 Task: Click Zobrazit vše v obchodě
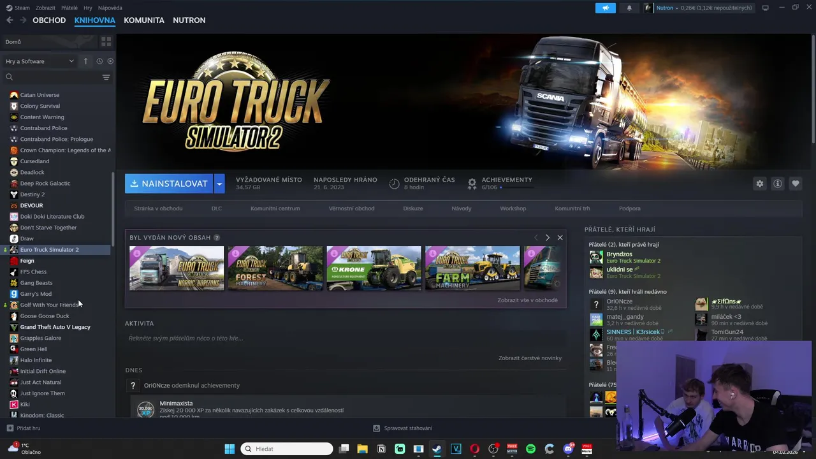pos(528,300)
